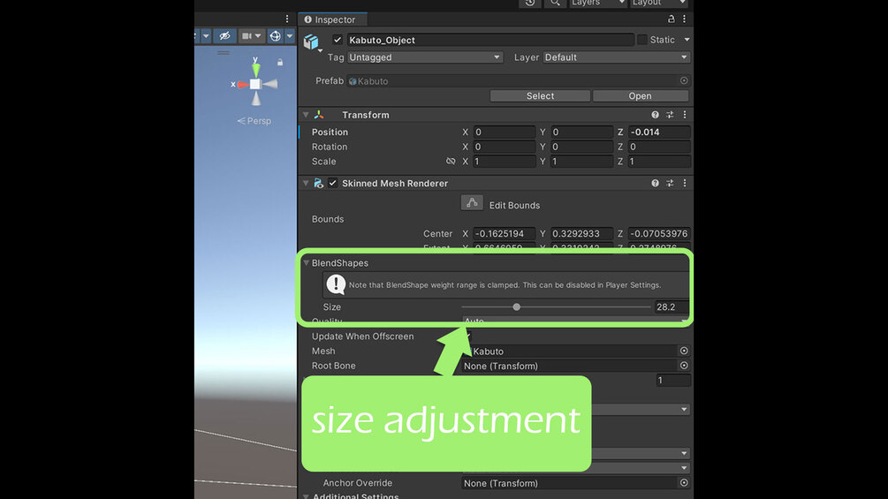Viewport: 888px width, 499px height.
Task: Open the Tag dropdown showing Untagged
Action: coord(425,57)
